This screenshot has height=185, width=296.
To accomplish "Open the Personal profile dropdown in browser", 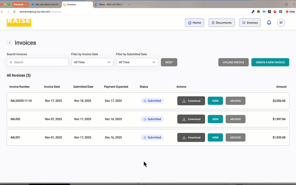I will (x=20, y=4).
